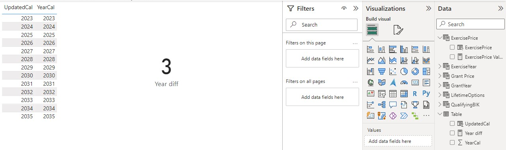Select the Python visual
Viewport: 506px width, 150px height.
(426, 94)
